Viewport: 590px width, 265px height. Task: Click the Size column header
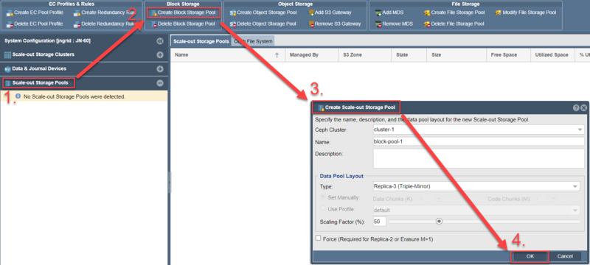pos(456,55)
